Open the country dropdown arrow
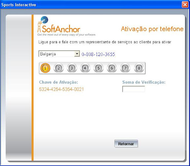This screenshot has height=166, width=190. 77,54
